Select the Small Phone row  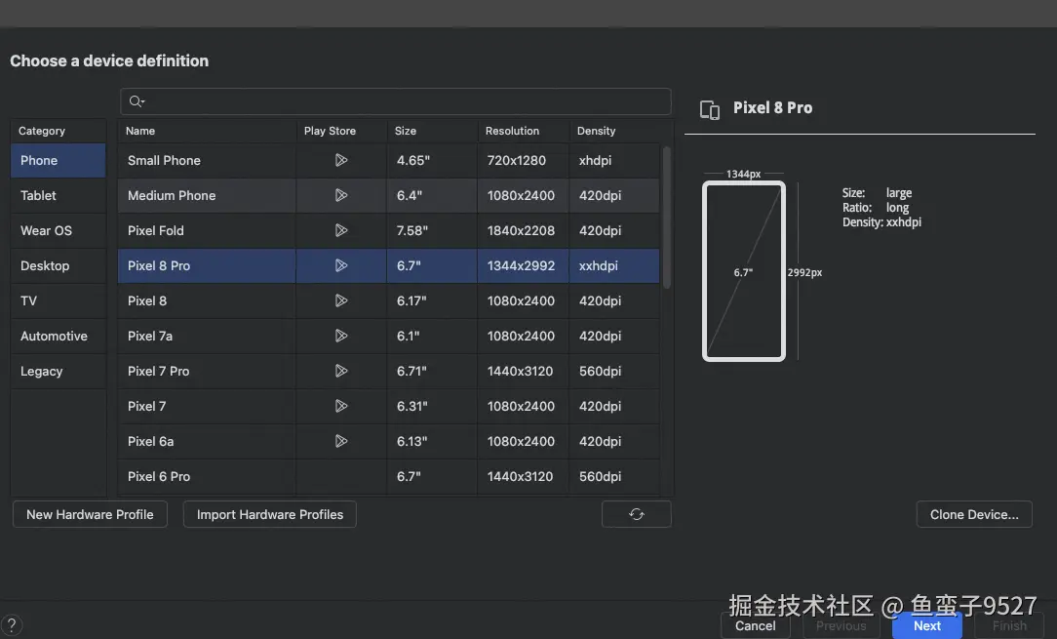(x=389, y=161)
